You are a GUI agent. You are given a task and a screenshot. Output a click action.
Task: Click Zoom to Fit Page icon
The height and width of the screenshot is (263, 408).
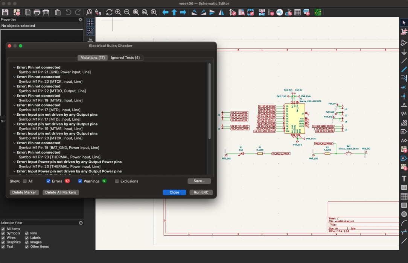[x=136, y=12]
